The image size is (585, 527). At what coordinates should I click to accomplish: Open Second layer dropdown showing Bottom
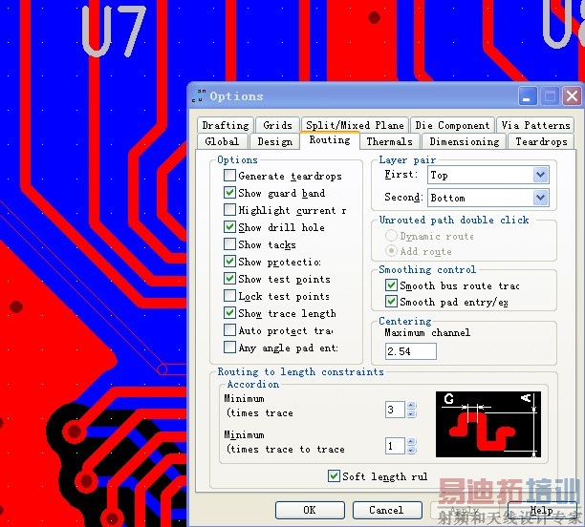coord(541,198)
